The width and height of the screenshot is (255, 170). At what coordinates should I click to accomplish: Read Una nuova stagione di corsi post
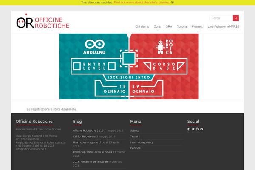coord(90,142)
